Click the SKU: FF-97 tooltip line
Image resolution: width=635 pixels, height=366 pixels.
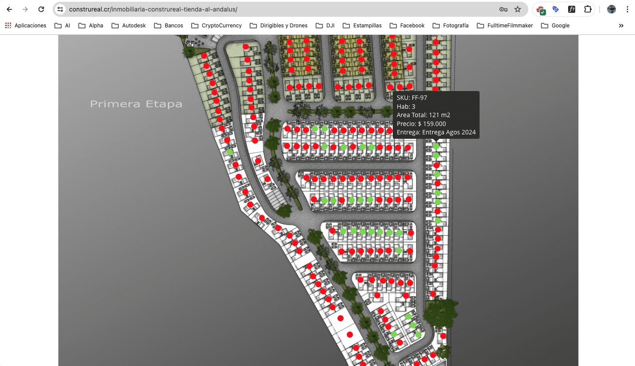[x=412, y=98]
